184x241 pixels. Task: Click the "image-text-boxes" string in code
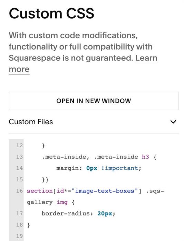point(105,191)
